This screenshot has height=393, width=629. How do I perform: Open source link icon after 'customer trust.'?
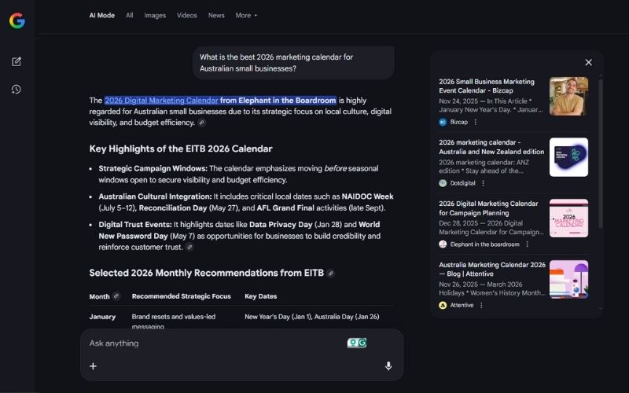click(x=189, y=247)
